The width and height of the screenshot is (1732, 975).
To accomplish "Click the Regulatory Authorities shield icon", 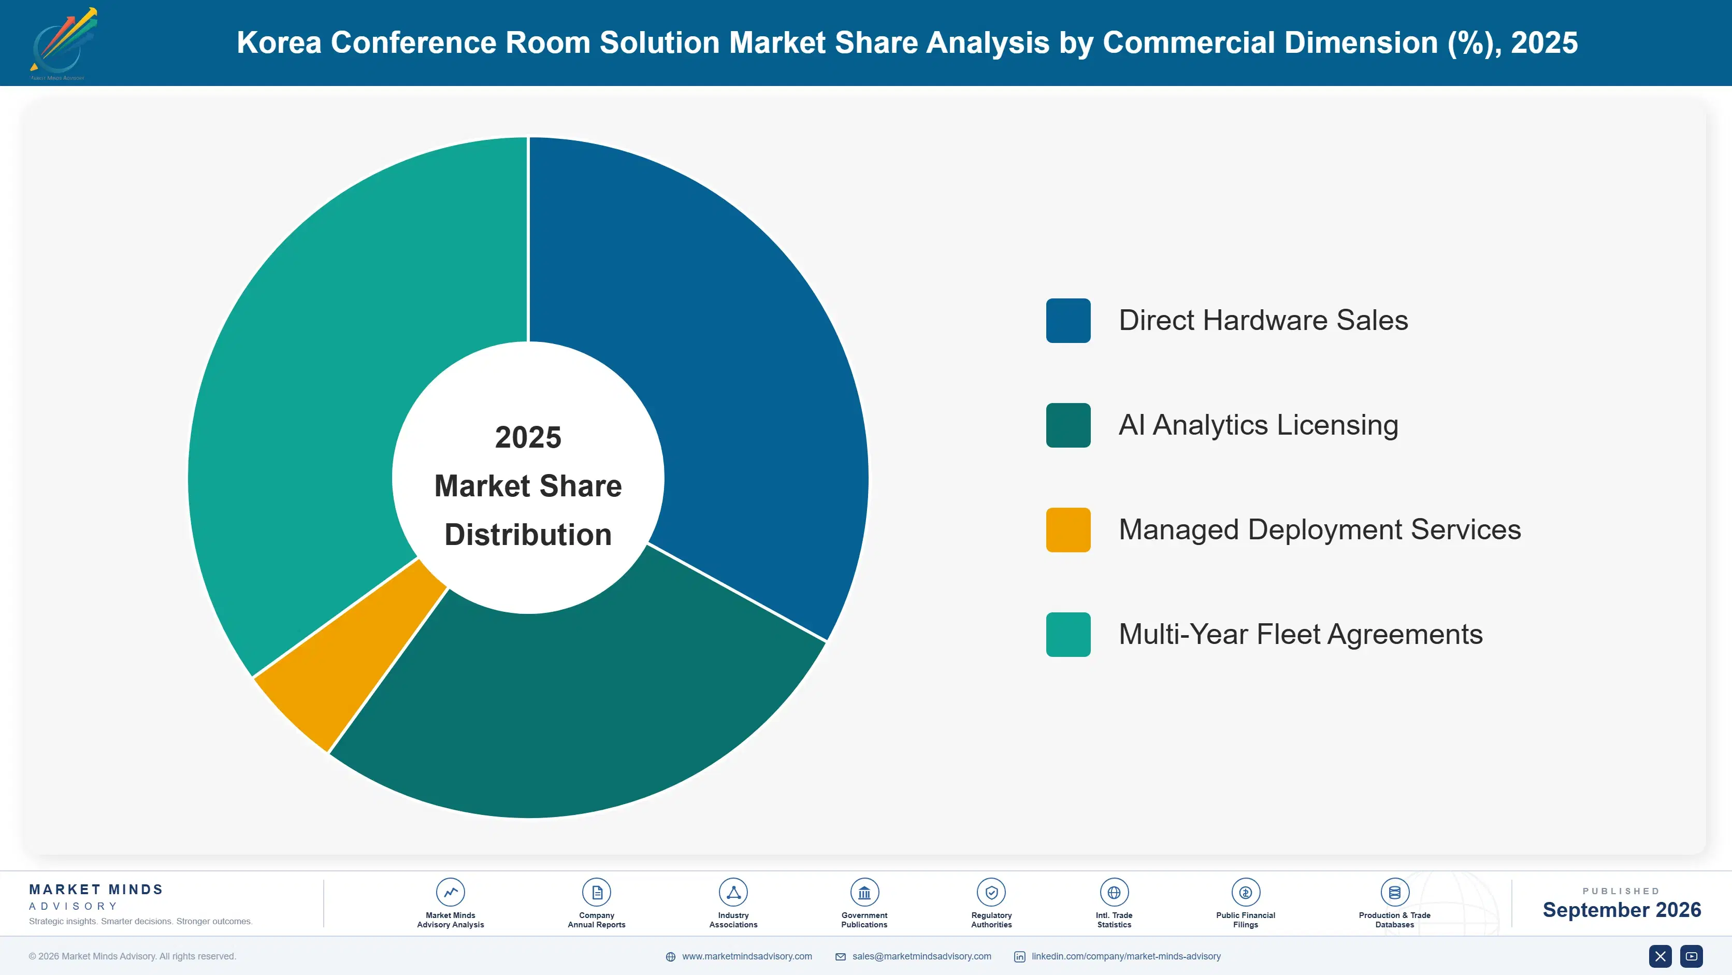I will click(991, 892).
